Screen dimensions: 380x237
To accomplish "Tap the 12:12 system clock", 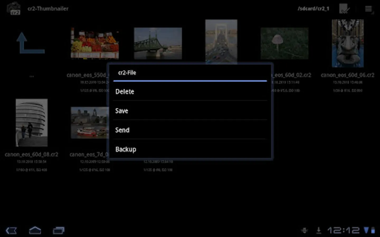I will (x=344, y=230).
